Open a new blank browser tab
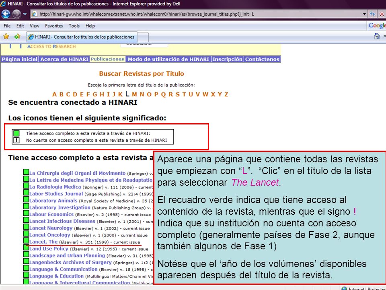The height and width of the screenshot is (290, 386). [143, 37]
